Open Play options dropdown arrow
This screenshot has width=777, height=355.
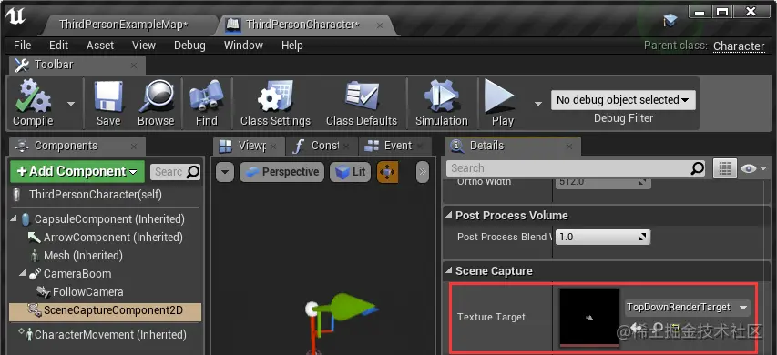pos(537,104)
